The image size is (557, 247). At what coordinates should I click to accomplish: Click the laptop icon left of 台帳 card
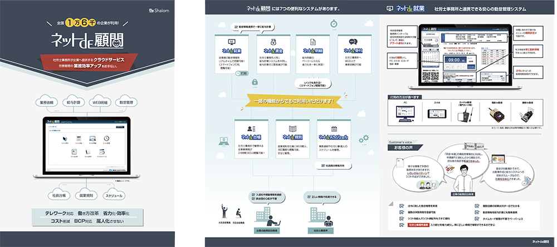point(223,141)
